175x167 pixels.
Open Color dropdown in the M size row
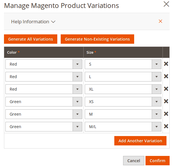coord(44,114)
